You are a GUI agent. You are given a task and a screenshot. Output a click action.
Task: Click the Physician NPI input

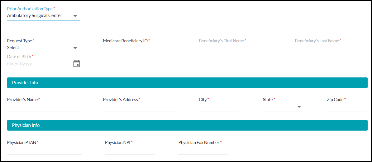coord(130,150)
